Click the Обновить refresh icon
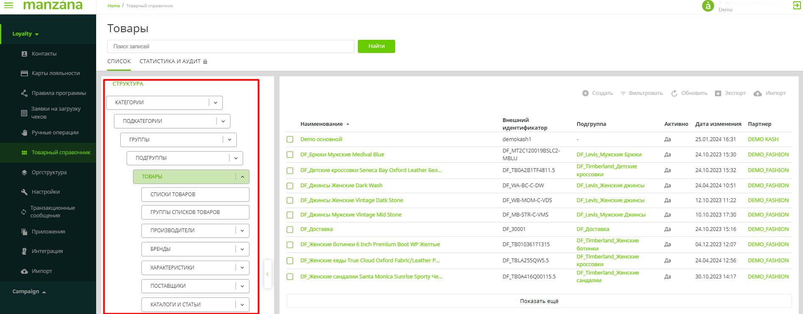Viewport: 803px width, 314px height. coord(674,93)
